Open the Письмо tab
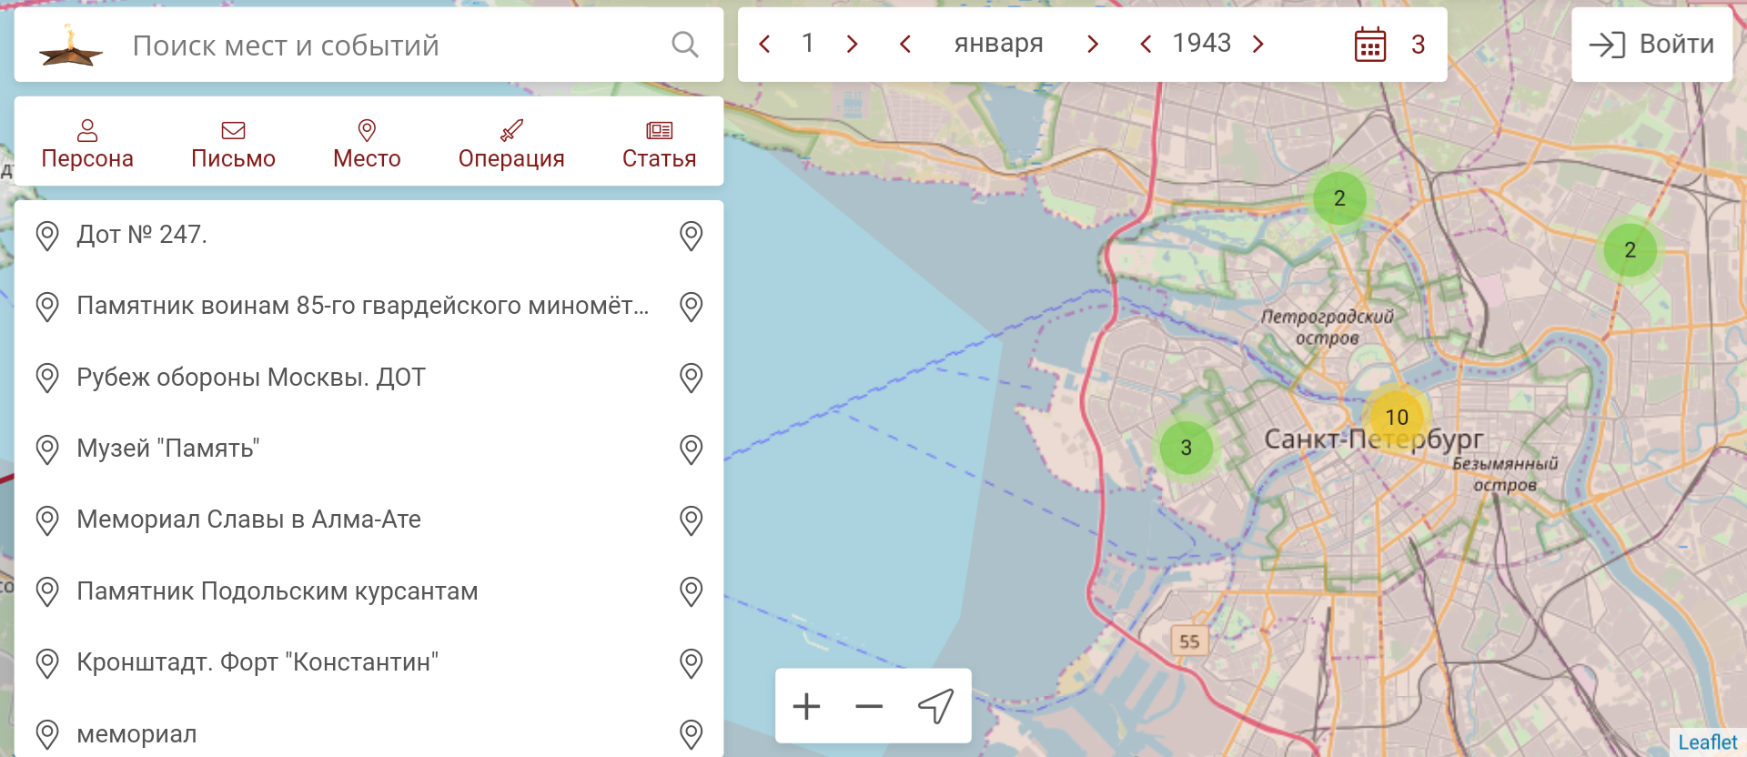Screen dimensions: 1747x757 pyautogui.click(x=233, y=144)
